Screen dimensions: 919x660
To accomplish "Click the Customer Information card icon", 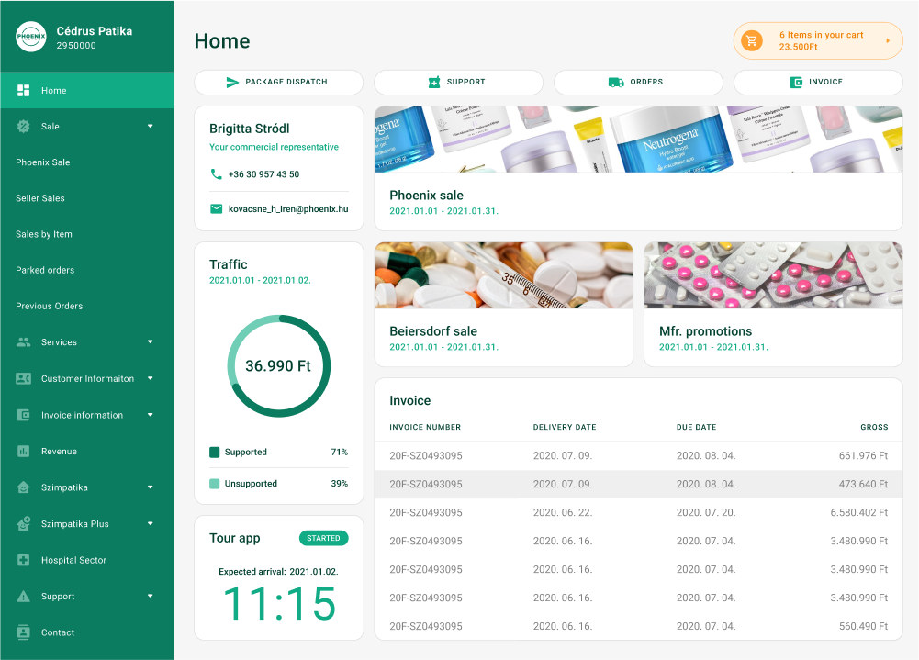I will [x=24, y=378].
